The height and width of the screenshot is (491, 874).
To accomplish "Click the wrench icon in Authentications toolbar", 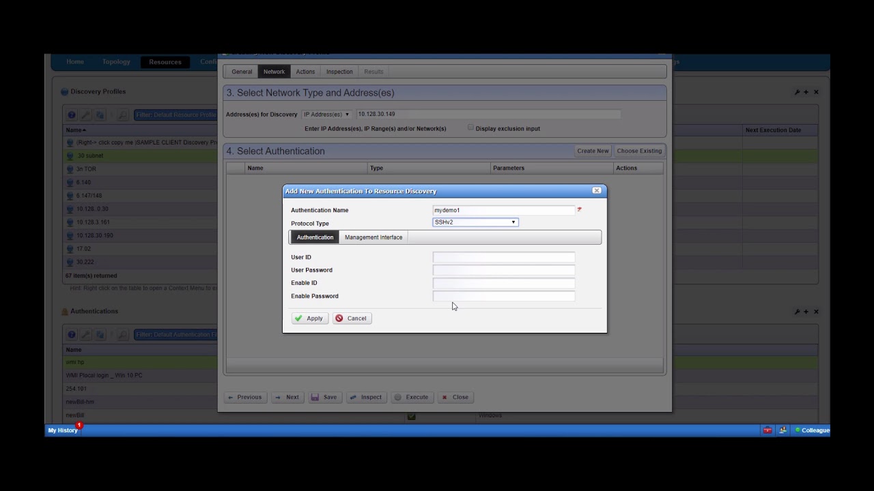I will 86,335.
